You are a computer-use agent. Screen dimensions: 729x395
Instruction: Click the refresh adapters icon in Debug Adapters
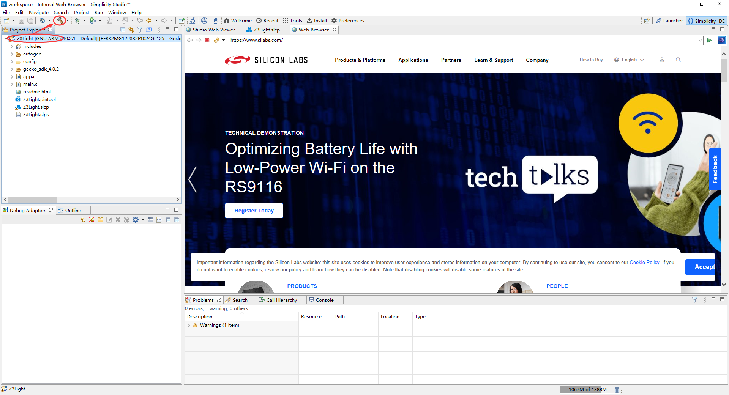coord(83,220)
